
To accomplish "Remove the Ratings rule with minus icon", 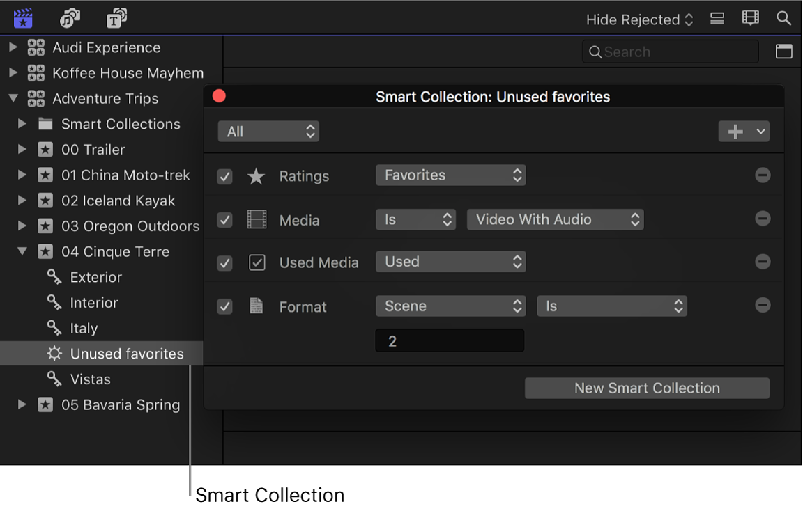I will pyautogui.click(x=763, y=175).
